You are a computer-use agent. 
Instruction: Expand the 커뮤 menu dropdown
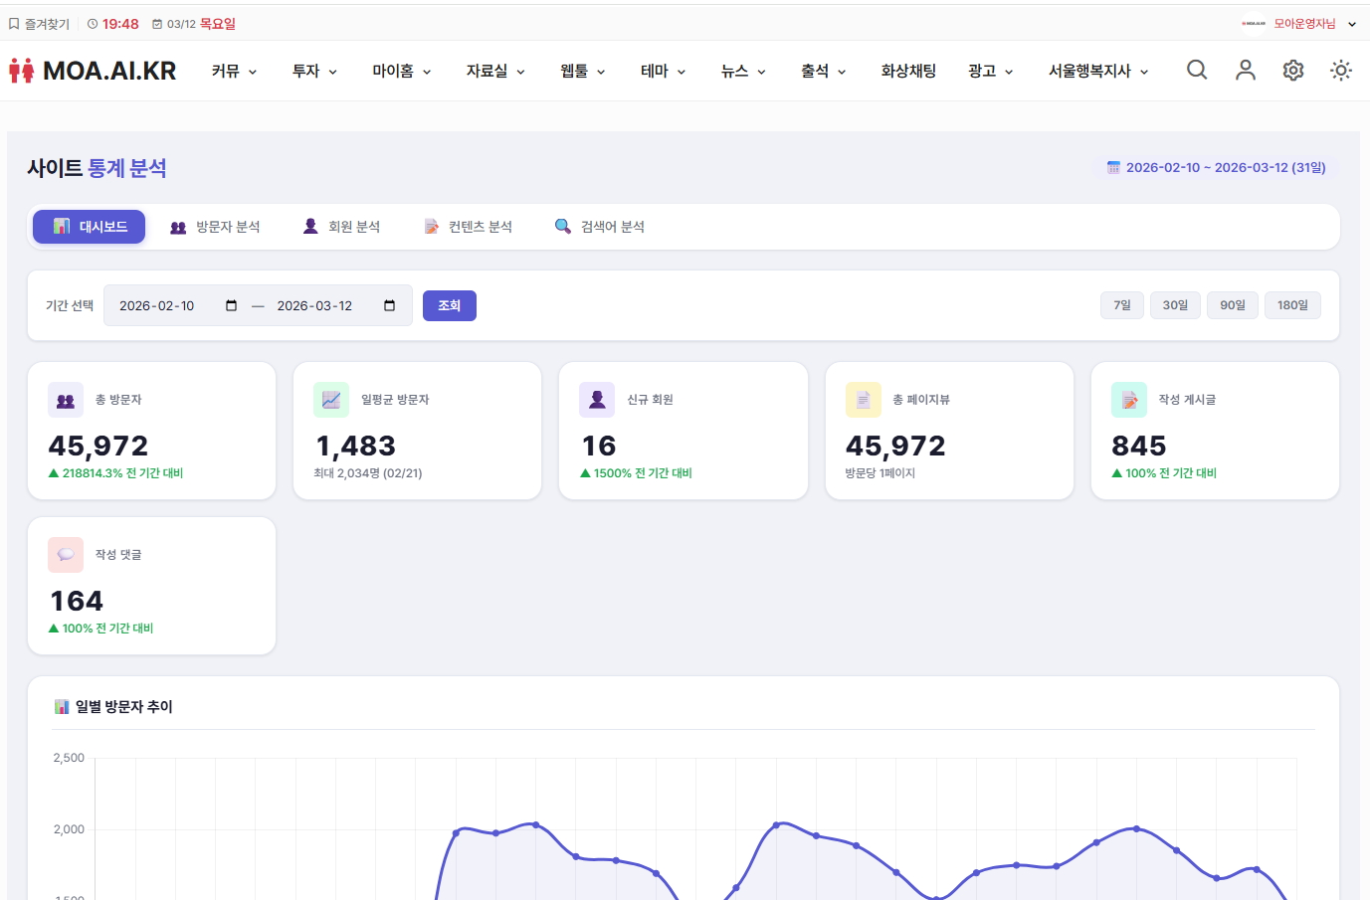coord(234,72)
